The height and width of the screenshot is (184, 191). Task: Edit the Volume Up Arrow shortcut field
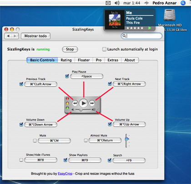tap(129, 125)
